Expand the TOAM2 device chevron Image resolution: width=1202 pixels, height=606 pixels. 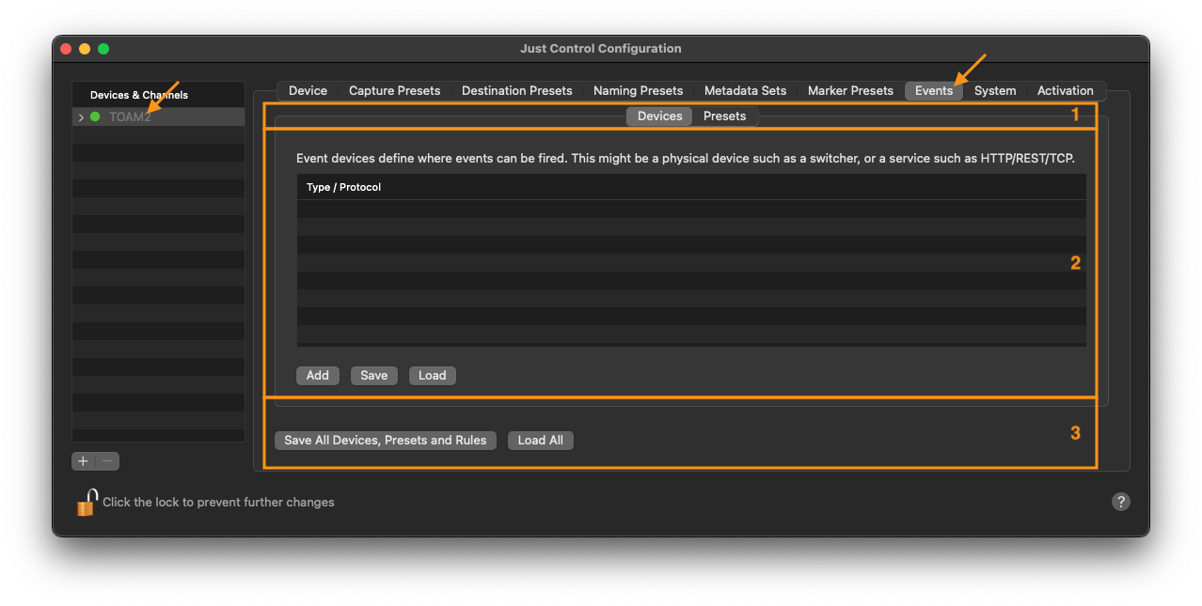pos(82,117)
